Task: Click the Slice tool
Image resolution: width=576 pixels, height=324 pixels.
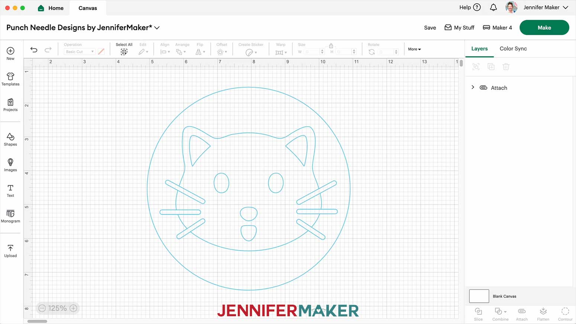Action: [x=478, y=314]
